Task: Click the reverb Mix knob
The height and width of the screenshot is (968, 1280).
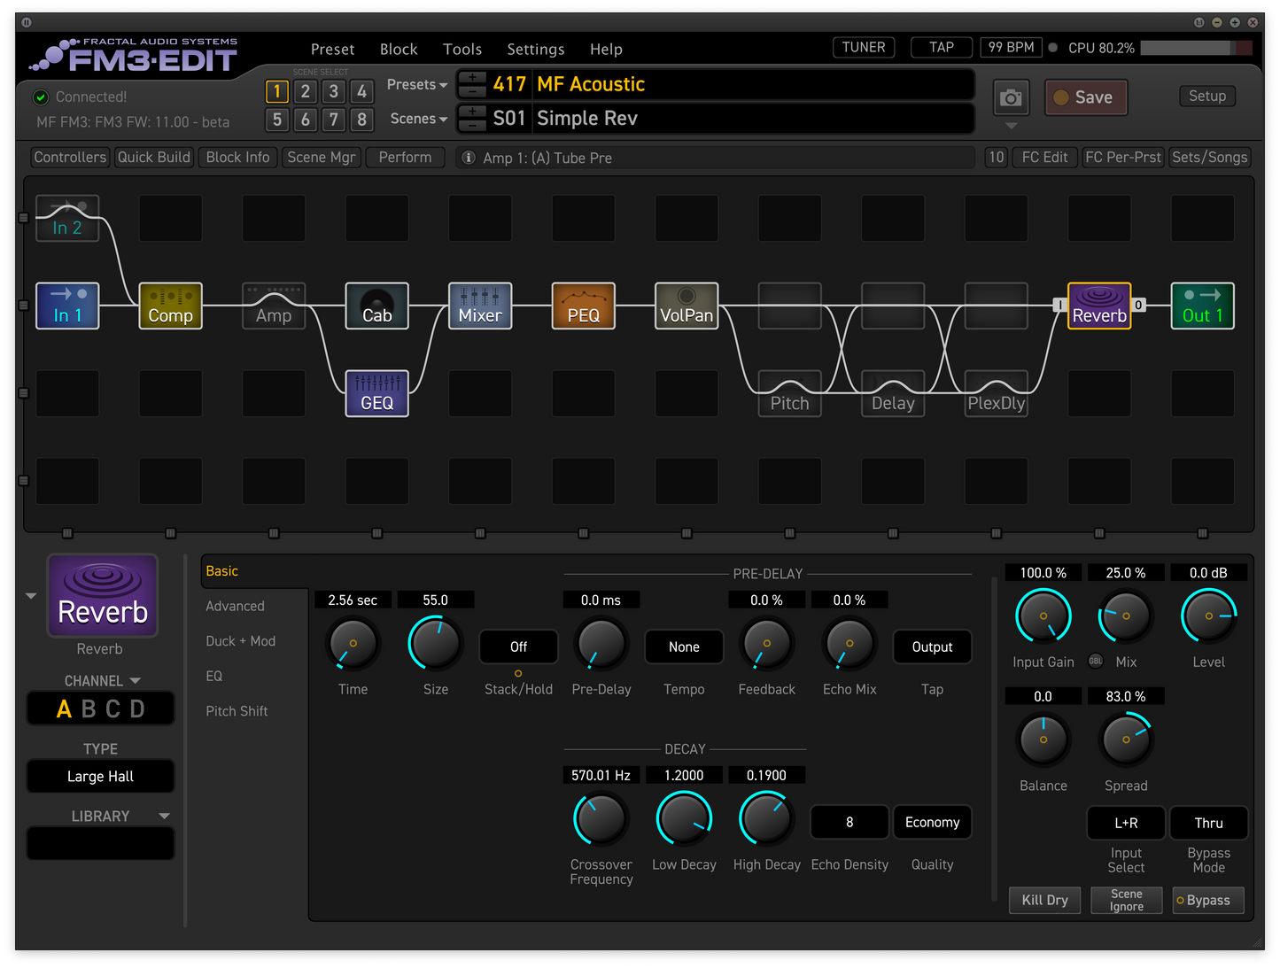Action: point(1125,616)
